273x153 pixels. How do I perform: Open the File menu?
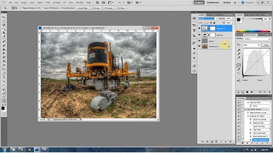10,3
